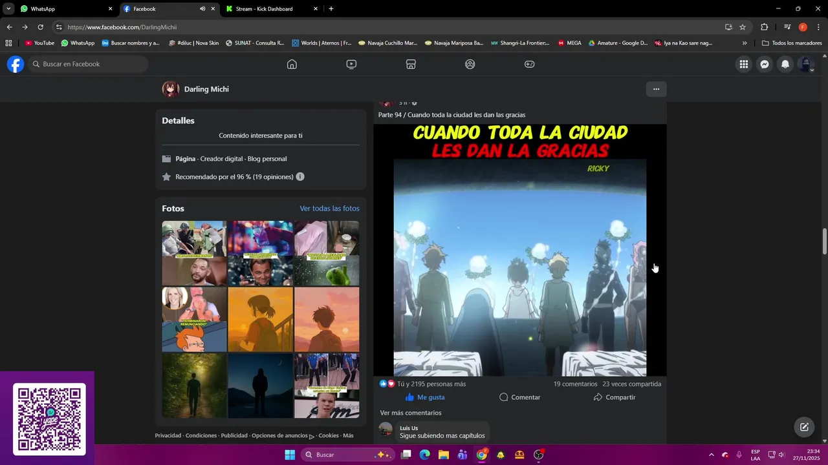Screen dimensions: 828x465
Task: Open Facebook Home feed icon
Action: [x=292, y=64]
